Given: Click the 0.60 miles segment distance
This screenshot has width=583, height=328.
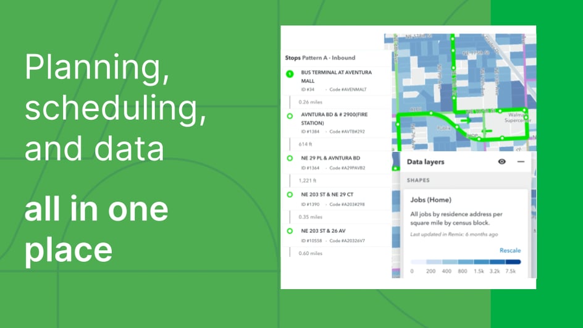Looking at the screenshot, I should [310, 253].
